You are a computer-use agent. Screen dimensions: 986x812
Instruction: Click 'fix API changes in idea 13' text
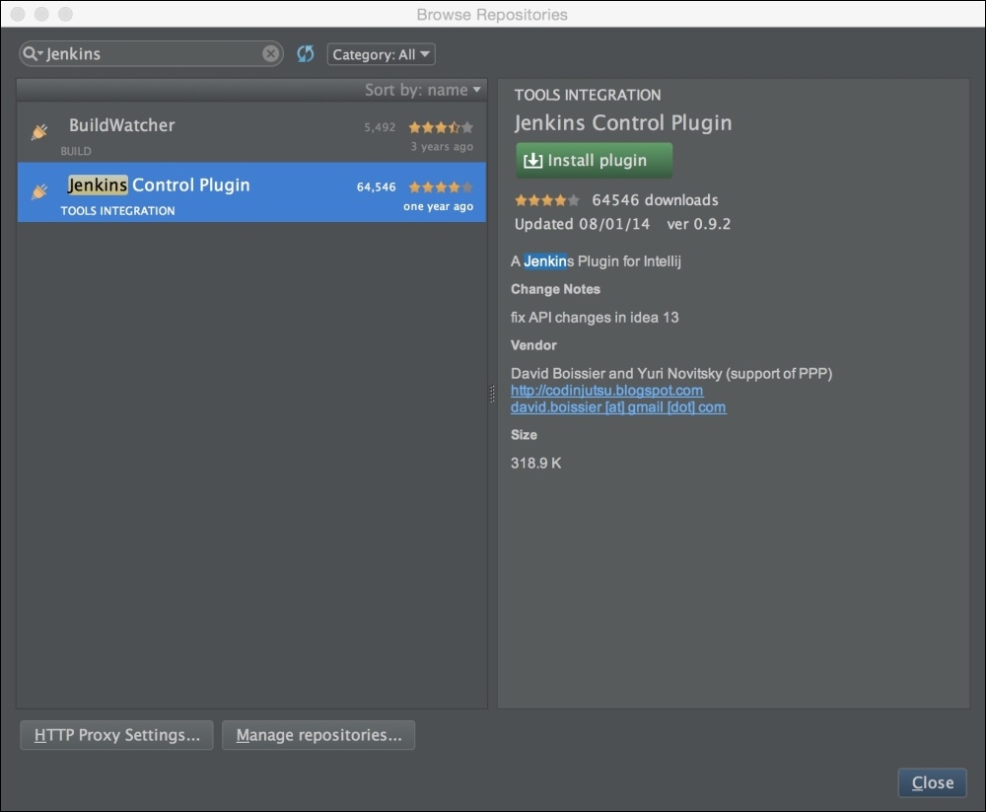[x=595, y=318]
